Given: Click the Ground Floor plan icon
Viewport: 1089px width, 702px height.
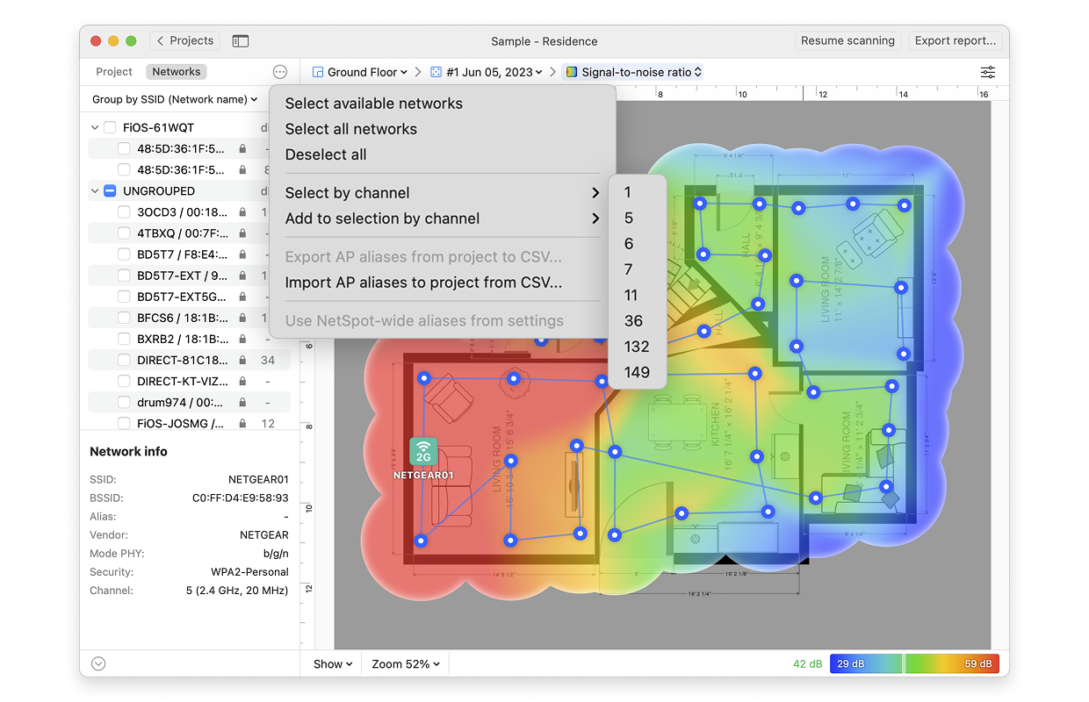Looking at the screenshot, I should (318, 72).
